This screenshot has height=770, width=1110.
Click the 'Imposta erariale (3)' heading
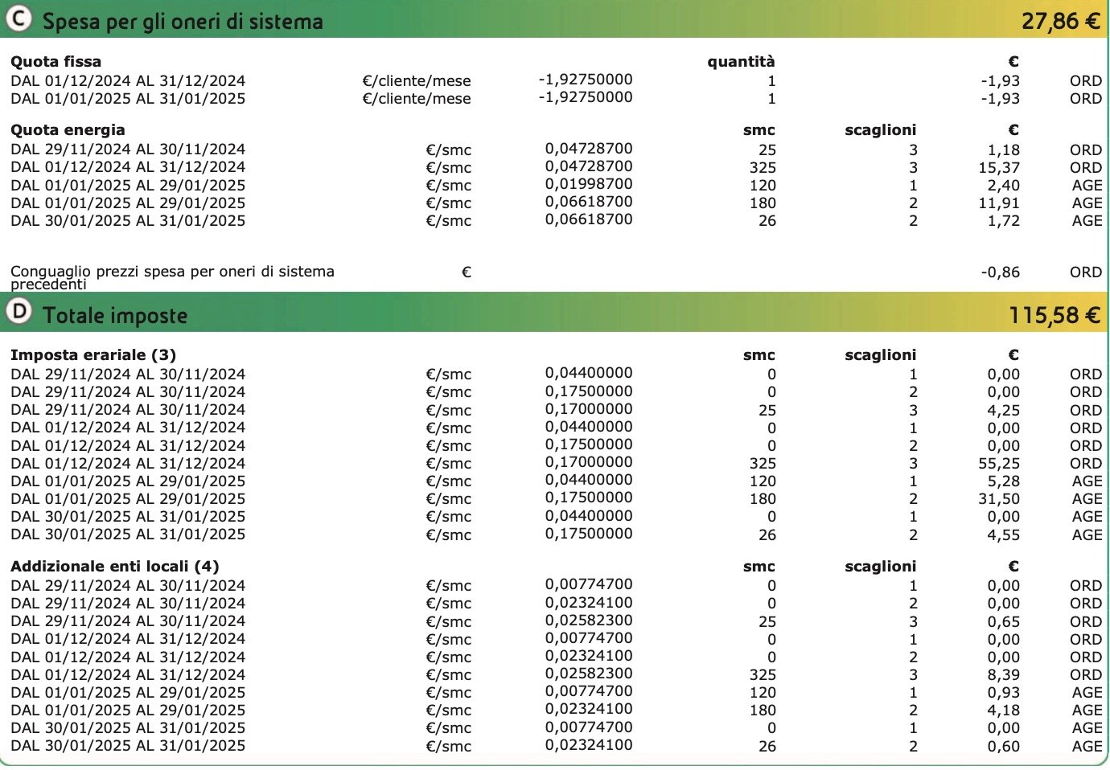coord(93,355)
